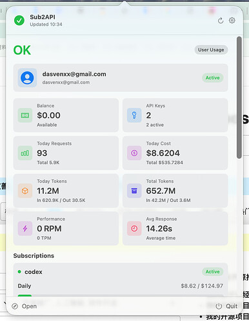Click the Total 5.9K requests text
The height and width of the screenshot is (321, 249).
click(48, 163)
